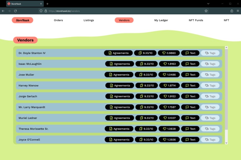Open My Ledger

[161, 20]
